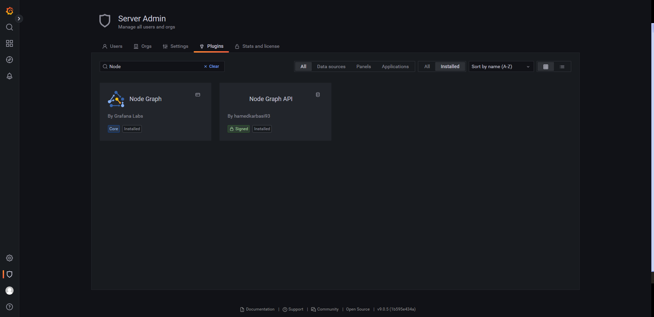Click the Grafana logo home icon

pos(9,11)
